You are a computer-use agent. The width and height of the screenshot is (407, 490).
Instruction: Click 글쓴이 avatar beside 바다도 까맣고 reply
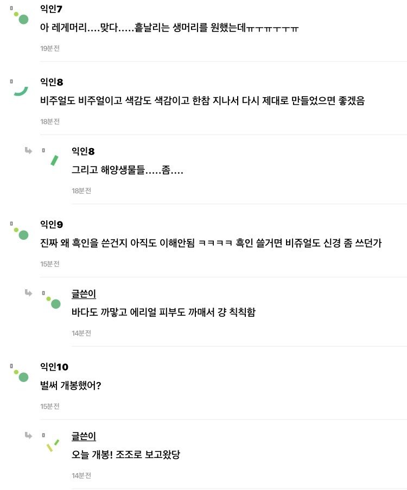coord(54,302)
